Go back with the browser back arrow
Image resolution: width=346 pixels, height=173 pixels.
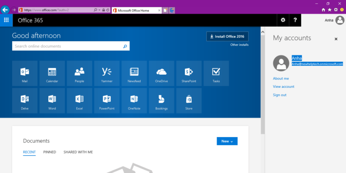click(x=5, y=10)
